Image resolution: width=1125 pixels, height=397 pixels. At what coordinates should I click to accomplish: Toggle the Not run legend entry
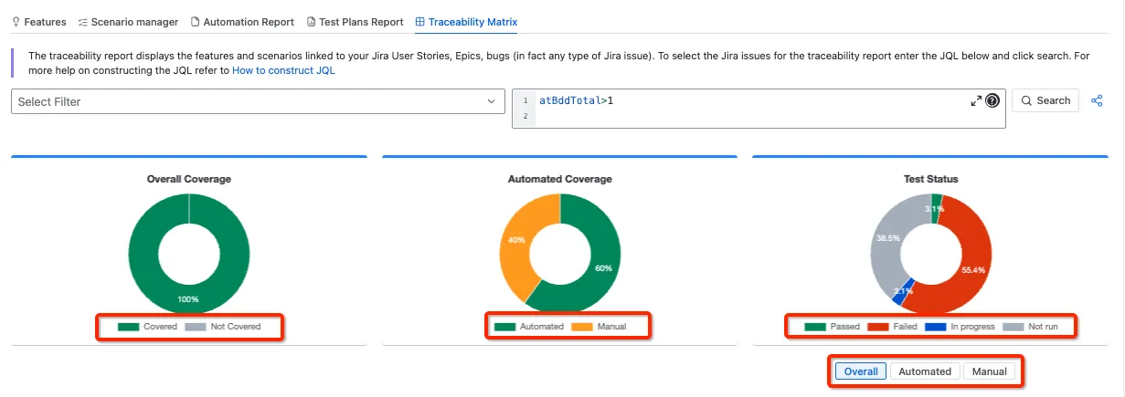pos(1030,326)
